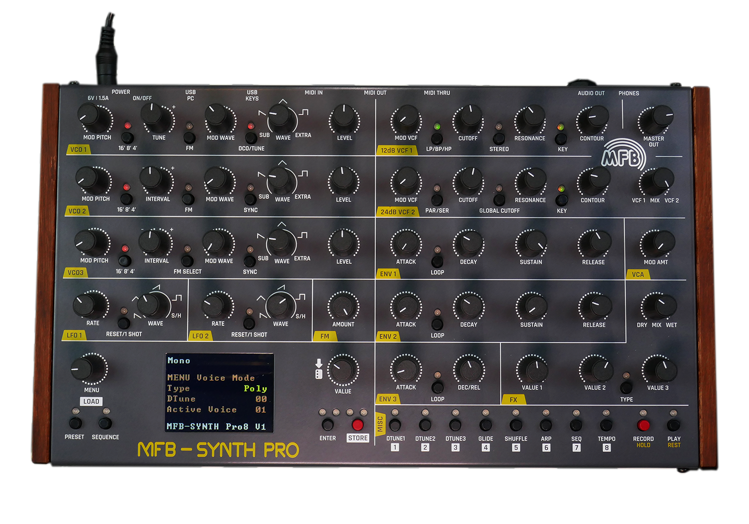The image size is (749, 524).
Task: Toggle the STEREO button on VCF 1
Action: click(x=499, y=138)
